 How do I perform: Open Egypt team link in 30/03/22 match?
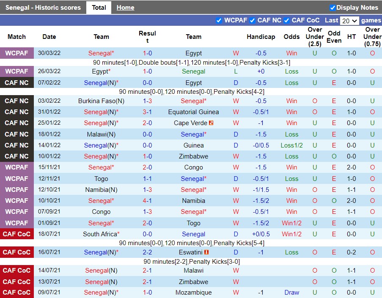pos(193,53)
